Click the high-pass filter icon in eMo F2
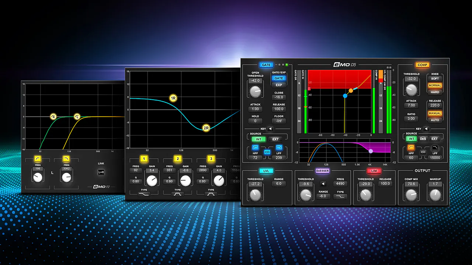The width and height of the screenshot is (472, 265). click(x=38, y=159)
